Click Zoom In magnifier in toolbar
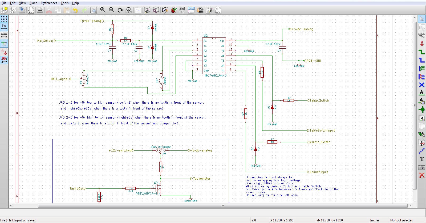The width and height of the screenshot is (426, 223). pos(103,10)
